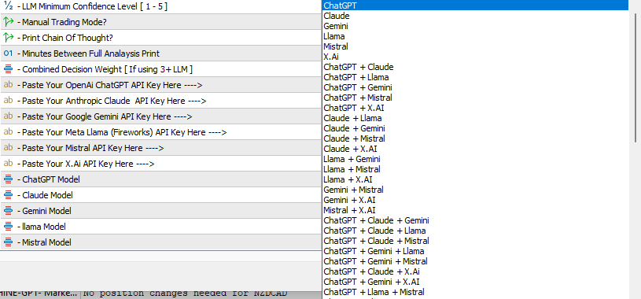641x299 pixels.
Task: Click the ab icon beside Mistral API Key
Action: tap(8, 148)
